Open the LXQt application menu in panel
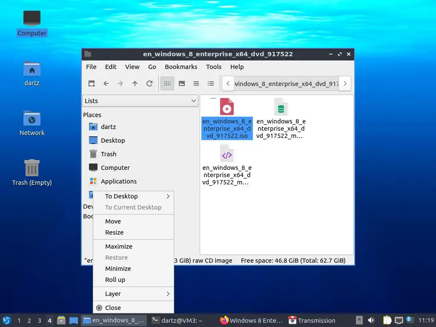 tap(7, 320)
